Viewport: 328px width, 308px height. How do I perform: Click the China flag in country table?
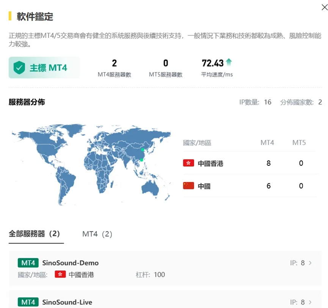coord(188,185)
